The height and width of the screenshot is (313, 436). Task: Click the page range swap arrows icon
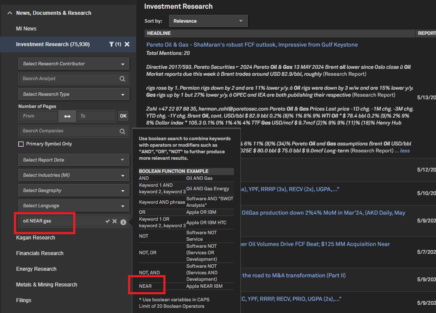(67, 116)
